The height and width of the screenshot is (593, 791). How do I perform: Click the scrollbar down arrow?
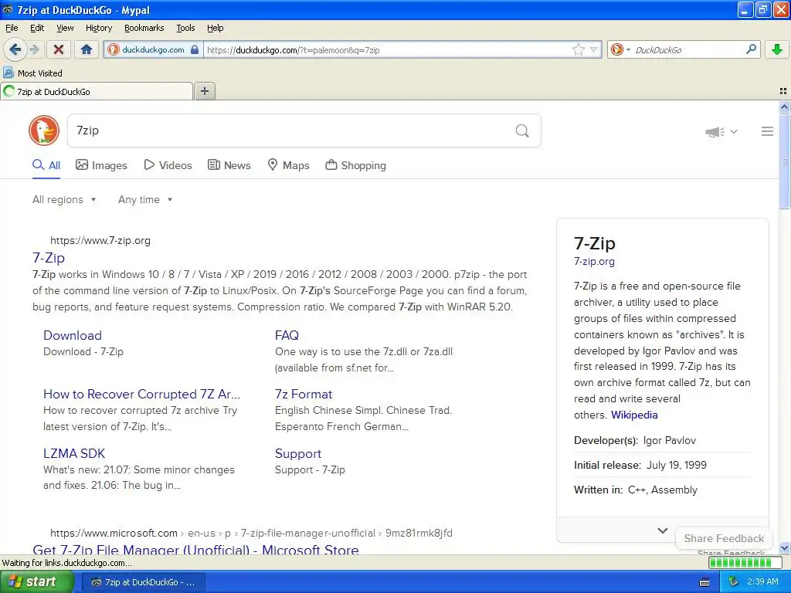[784, 548]
